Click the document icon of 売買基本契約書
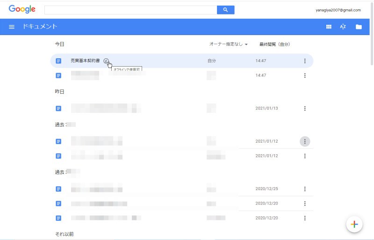The width and height of the screenshot is (374, 240). [58, 61]
